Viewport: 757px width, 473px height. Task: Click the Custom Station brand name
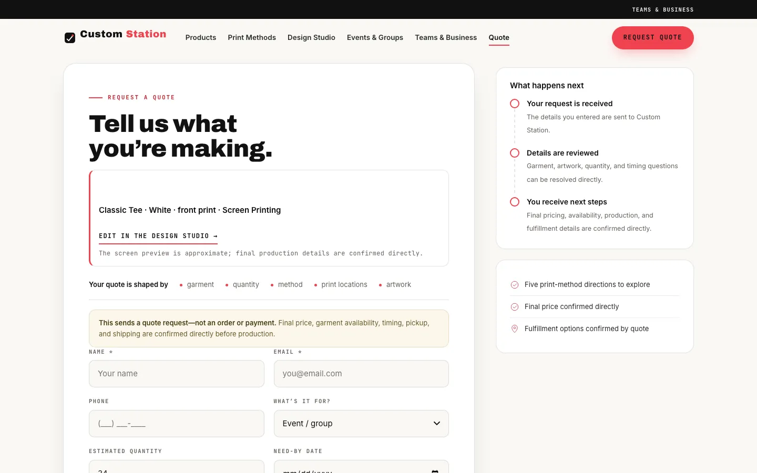tap(123, 34)
